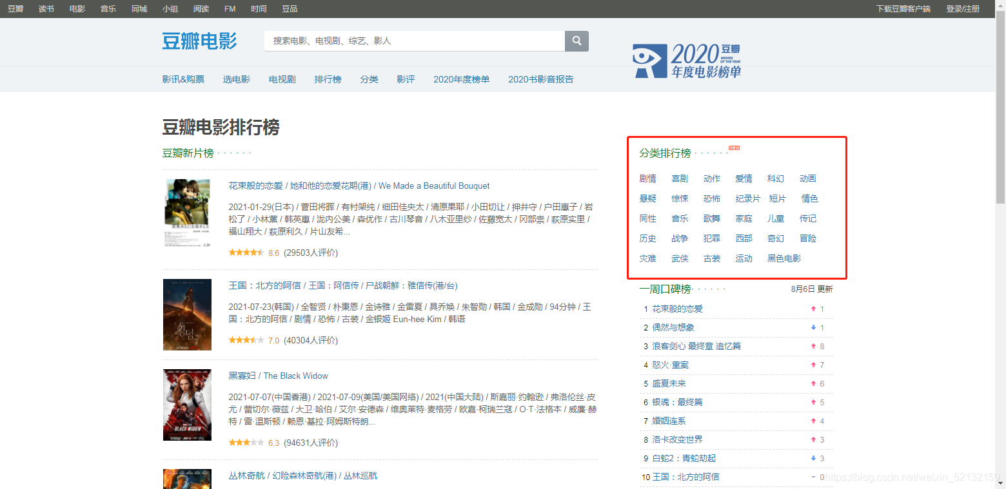Screen dimensions: 1006x489
Task: Click the search magnifier button
Action: (x=577, y=41)
